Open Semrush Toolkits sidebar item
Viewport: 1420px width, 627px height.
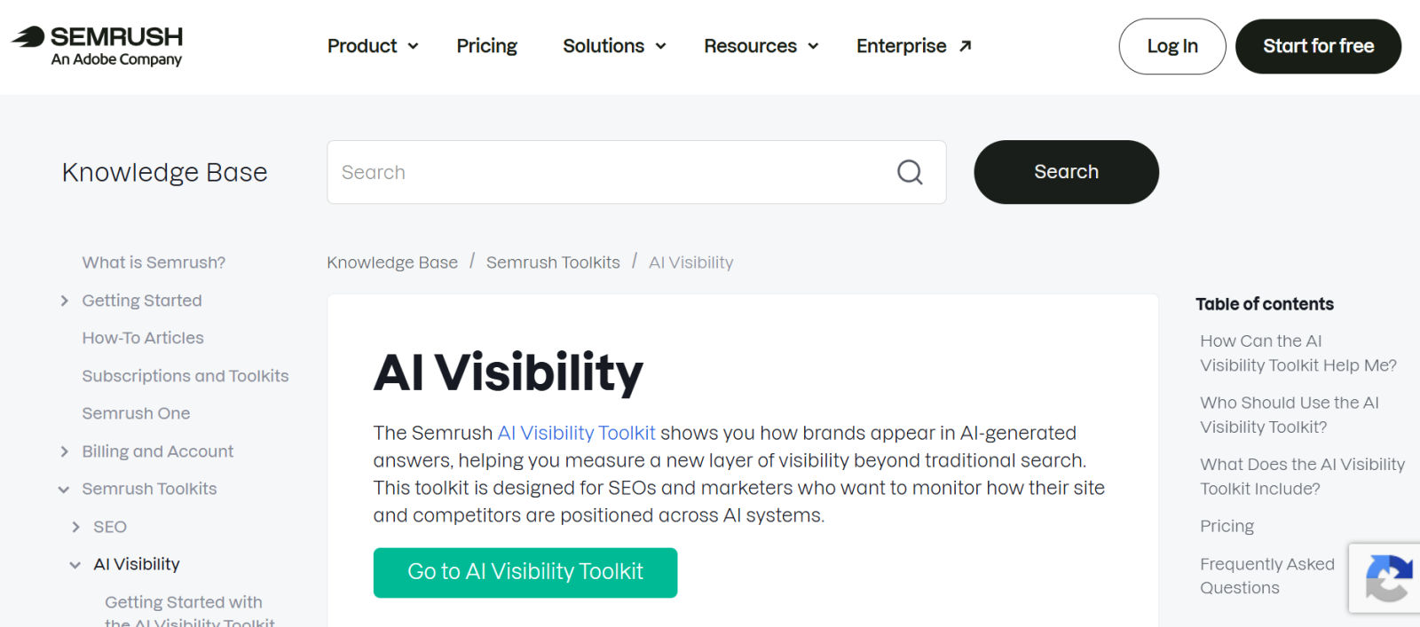point(149,489)
